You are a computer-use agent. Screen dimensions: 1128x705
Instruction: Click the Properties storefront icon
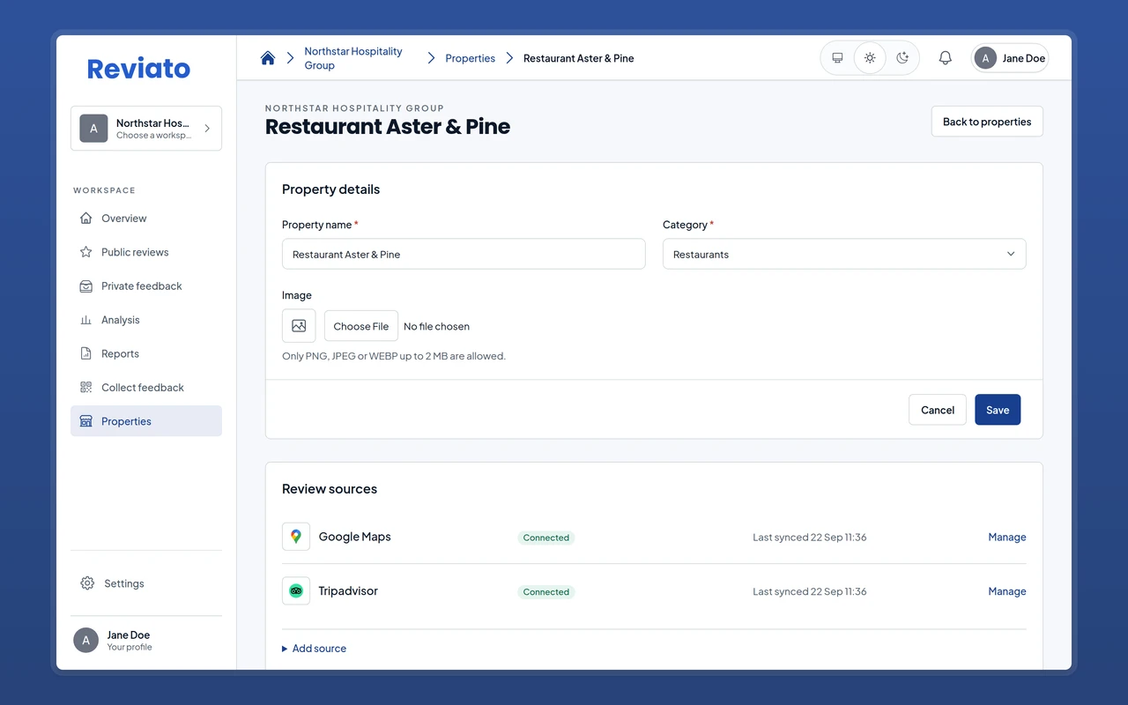pyautogui.click(x=85, y=421)
